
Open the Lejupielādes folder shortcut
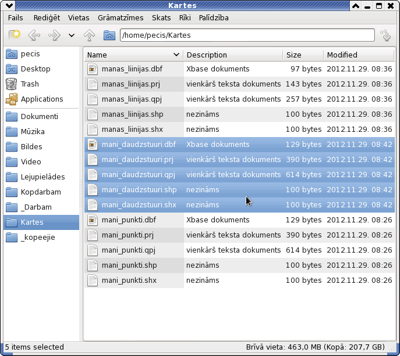coord(41,177)
